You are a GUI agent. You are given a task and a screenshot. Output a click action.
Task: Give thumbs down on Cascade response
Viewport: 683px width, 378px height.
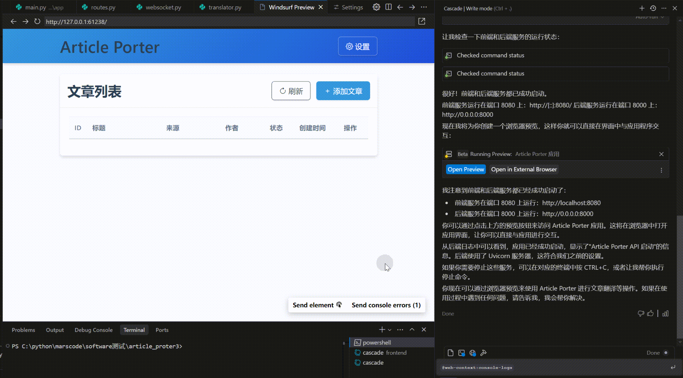[x=641, y=313]
